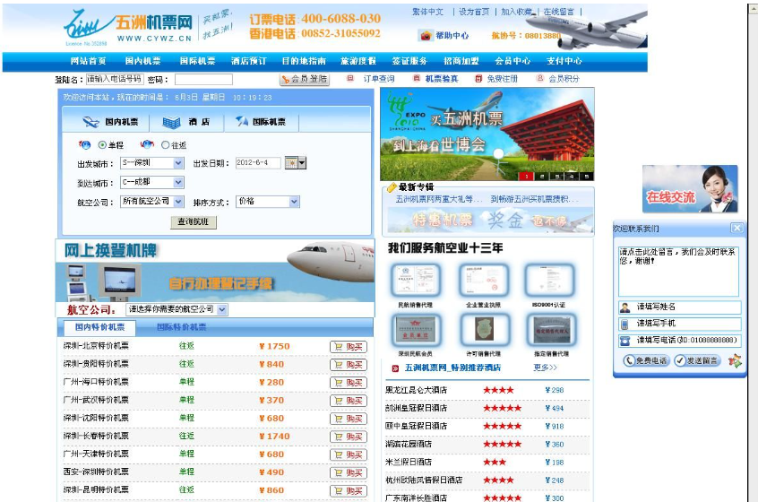This screenshot has height=502, width=758.
Task: Click the 机票验真 icon
Action: pos(416,78)
